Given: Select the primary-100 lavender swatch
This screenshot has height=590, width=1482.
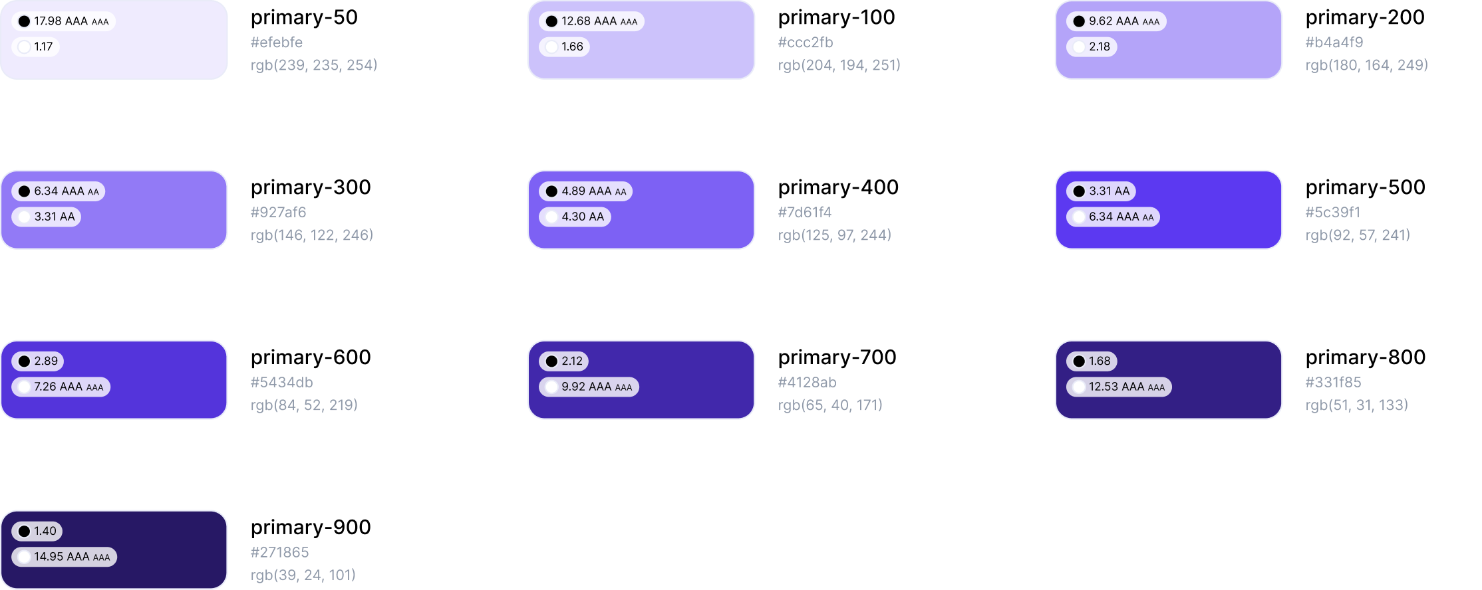Looking at the screenshot, I should pyautogui.click(x=641, y=39).
